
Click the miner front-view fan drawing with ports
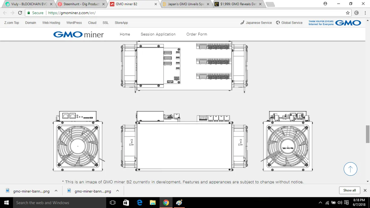click(78, 141)
